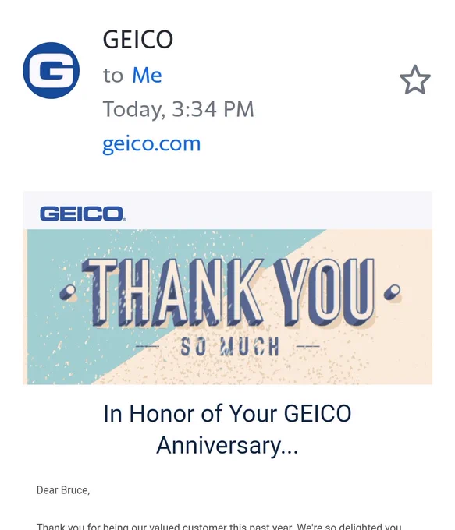Click the word YOU in the banner
This screenshot has width=455, height=530.
325,292
